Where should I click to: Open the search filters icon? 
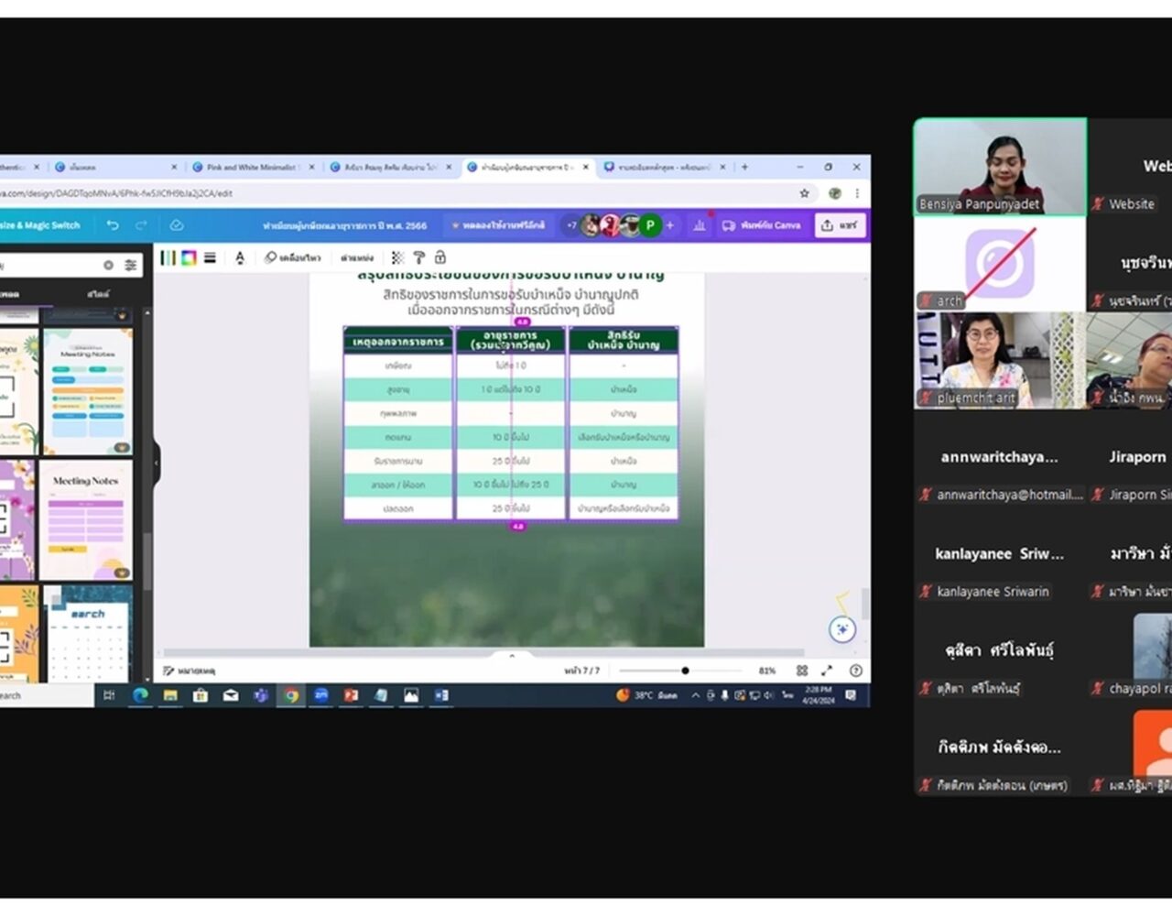click(x=131, y=265)
